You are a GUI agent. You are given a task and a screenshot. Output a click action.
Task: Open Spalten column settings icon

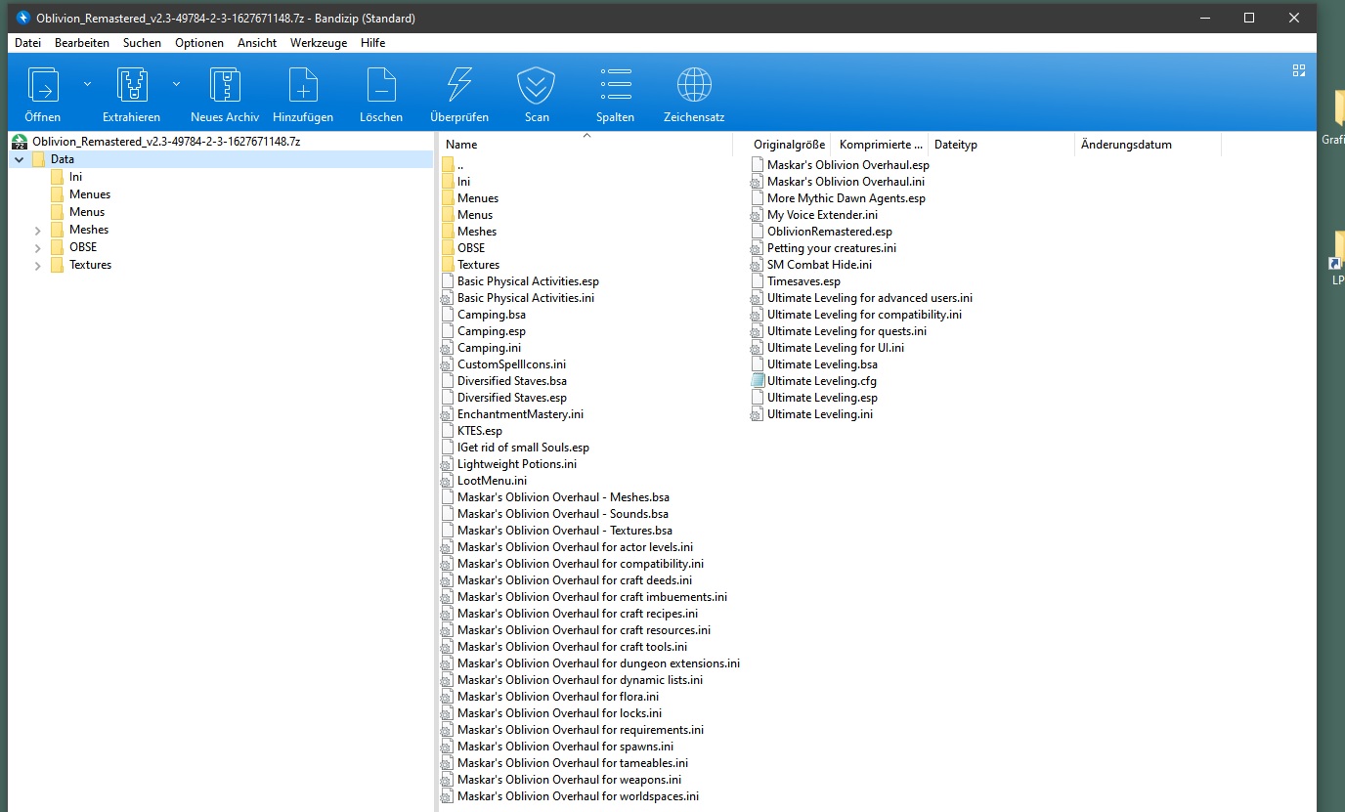click(x=616, y=86)
